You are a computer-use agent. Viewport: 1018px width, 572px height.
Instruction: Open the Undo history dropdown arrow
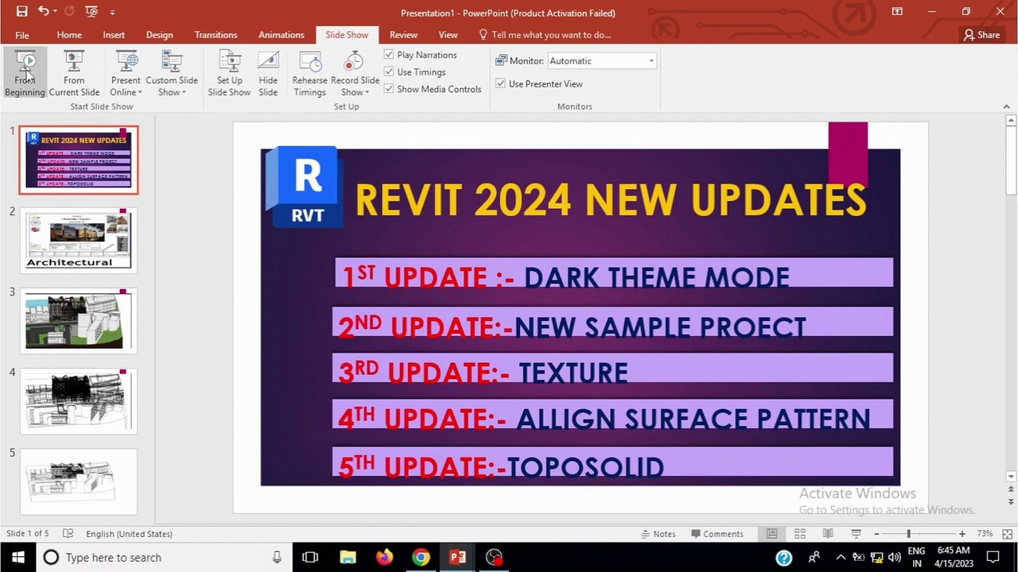(55, 12)
